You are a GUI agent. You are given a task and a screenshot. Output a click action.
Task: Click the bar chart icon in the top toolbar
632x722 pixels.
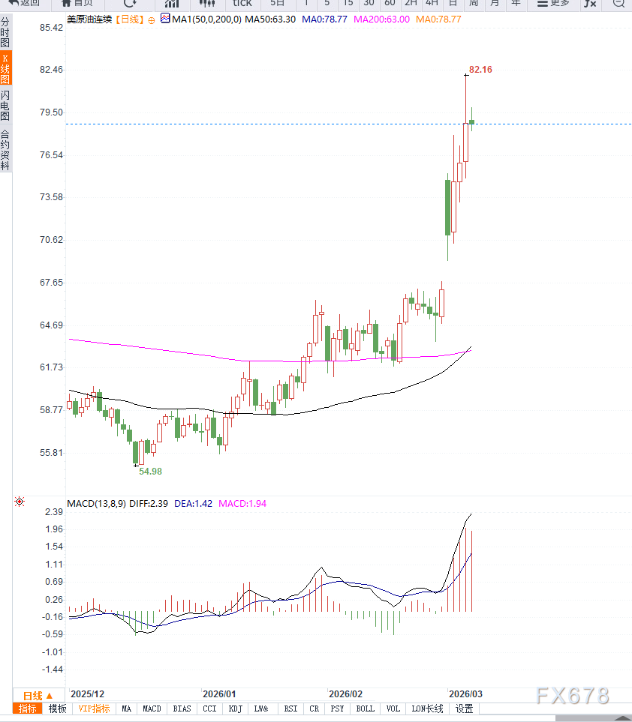[172, 3]
